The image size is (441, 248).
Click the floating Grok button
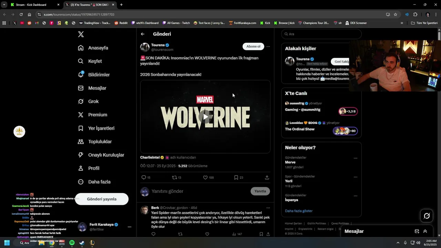click(427, 216)
